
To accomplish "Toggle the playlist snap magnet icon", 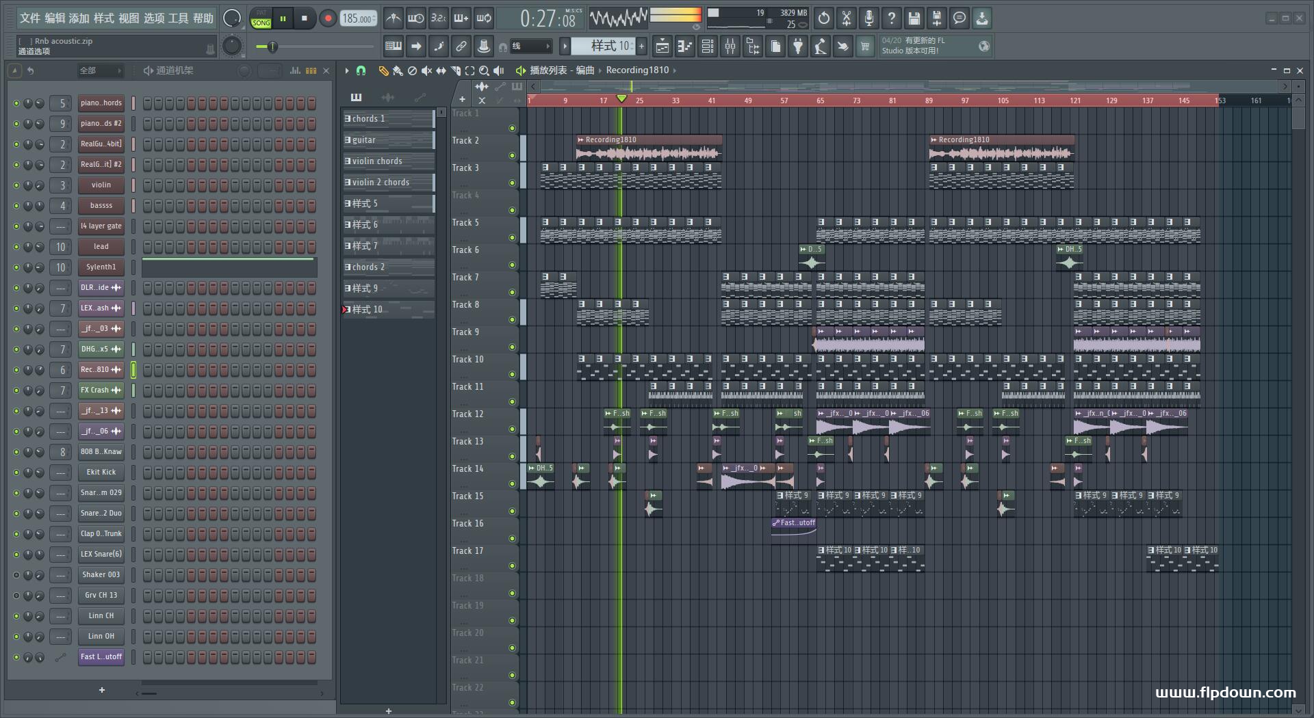I will pos(361,70).
